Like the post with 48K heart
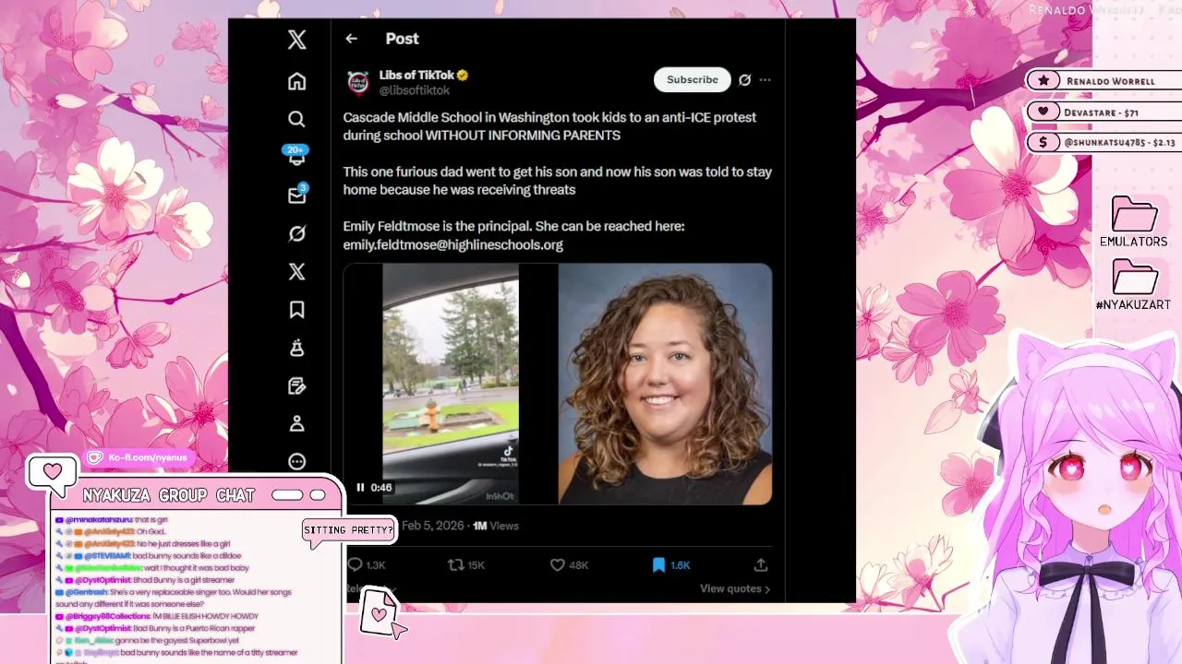This screenshot has height=664, width=1182. (x=570, y=564)
